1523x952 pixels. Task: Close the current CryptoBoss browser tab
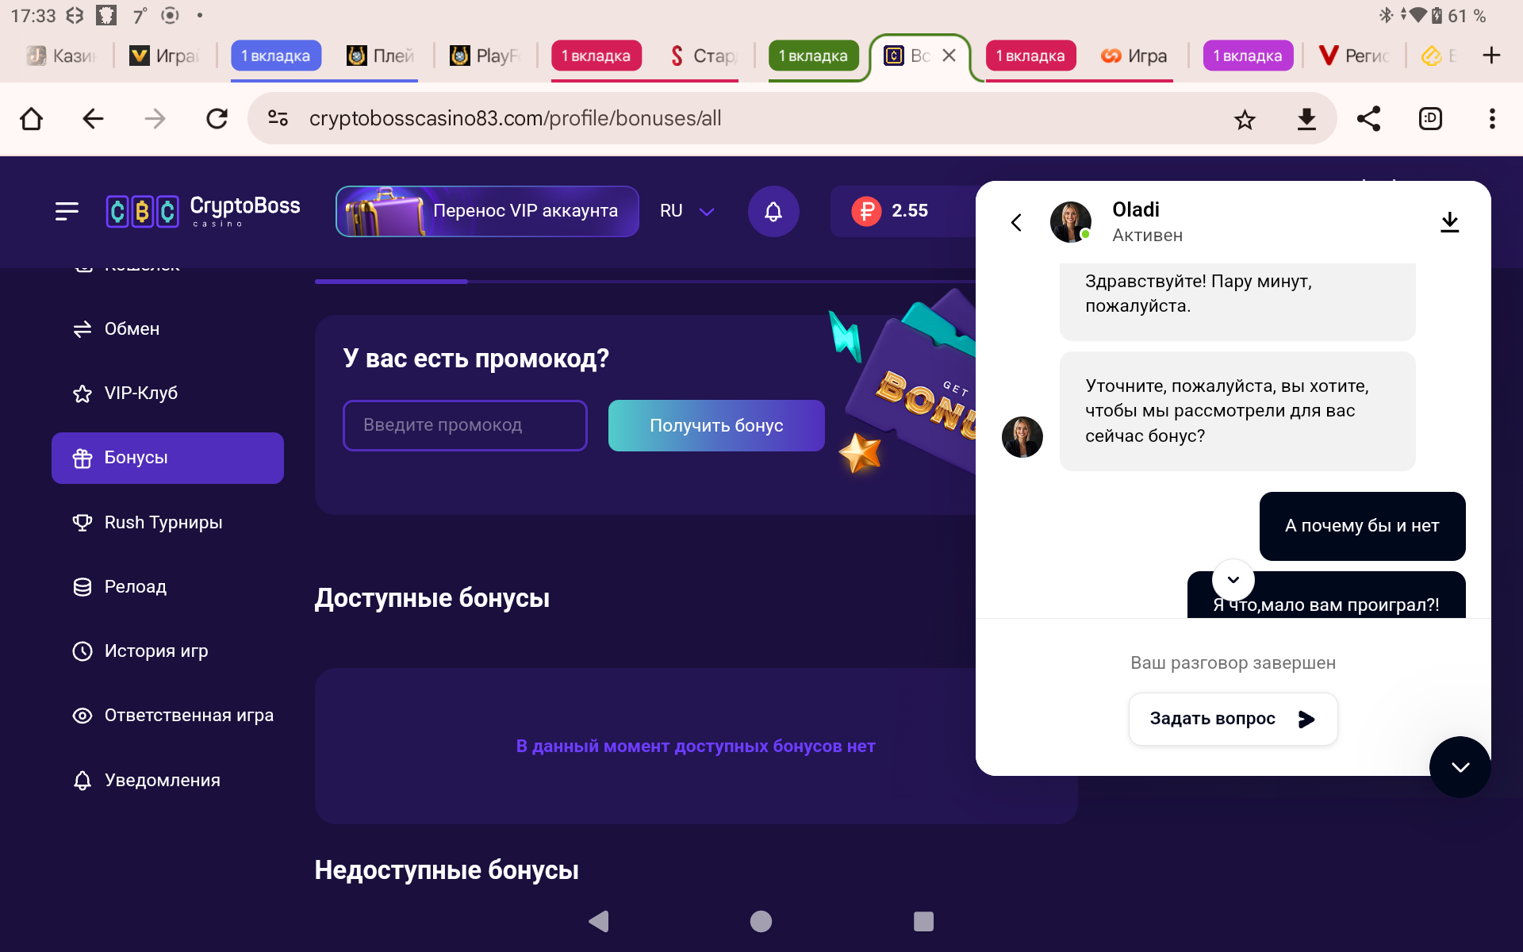click(949, 56)
